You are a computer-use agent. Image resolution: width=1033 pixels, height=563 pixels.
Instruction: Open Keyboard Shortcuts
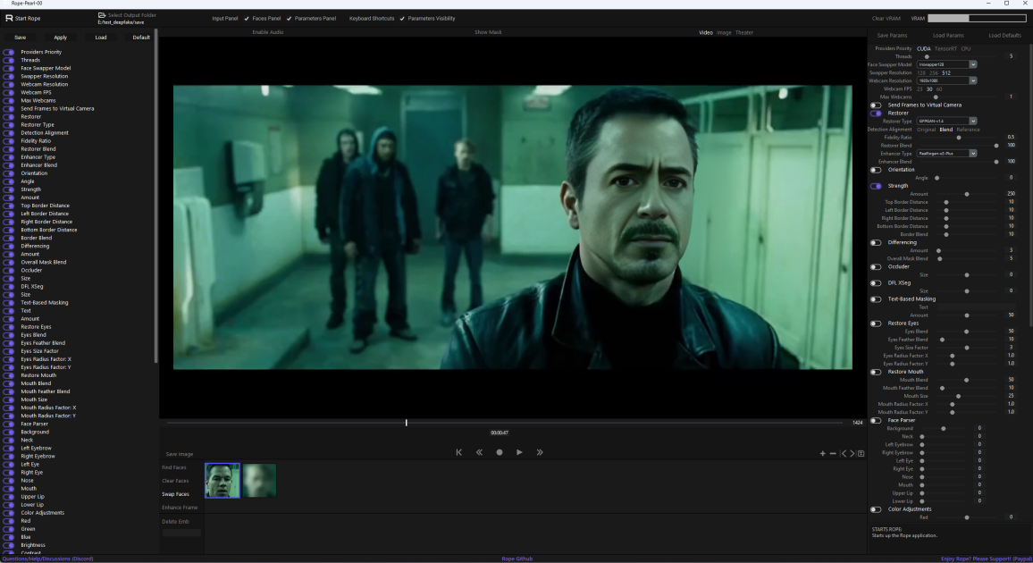pyautogui.click(x=372, y=19)
